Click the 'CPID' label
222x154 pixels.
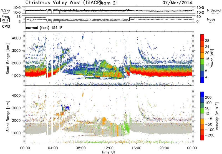pyautogui.click(x=6, y=26)
